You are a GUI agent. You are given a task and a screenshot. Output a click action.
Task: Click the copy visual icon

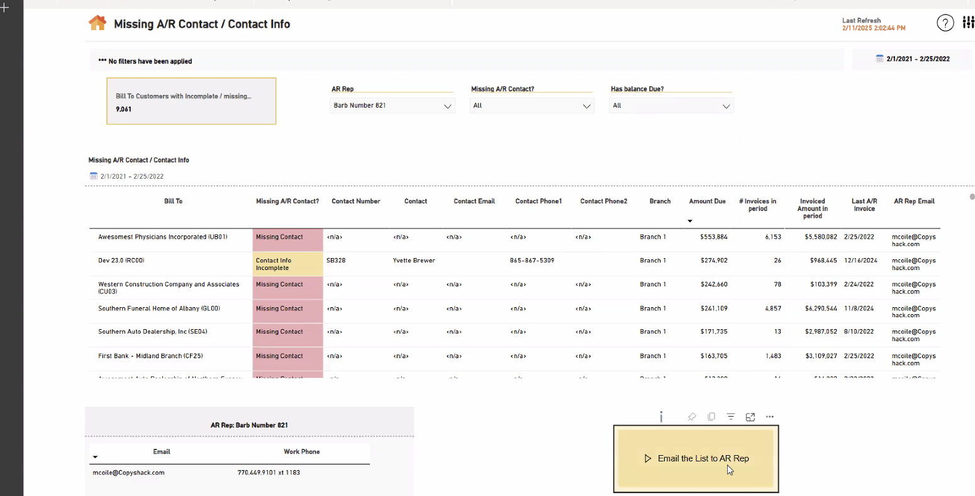711,417
